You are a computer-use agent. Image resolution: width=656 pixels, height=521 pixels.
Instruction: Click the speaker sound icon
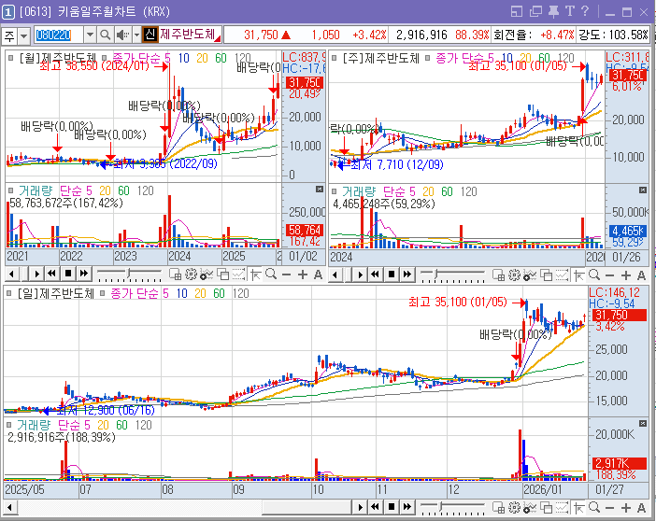click(x=122, y=35)
